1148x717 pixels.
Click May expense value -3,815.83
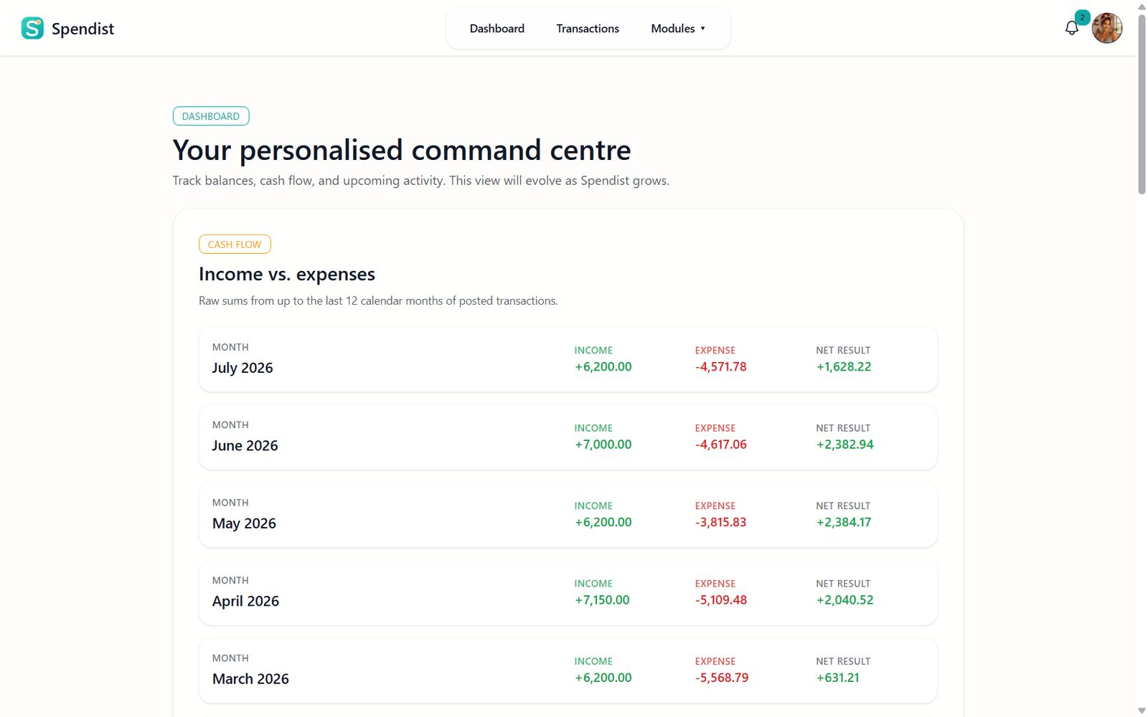pyautogui.click(x=720, y=522)
